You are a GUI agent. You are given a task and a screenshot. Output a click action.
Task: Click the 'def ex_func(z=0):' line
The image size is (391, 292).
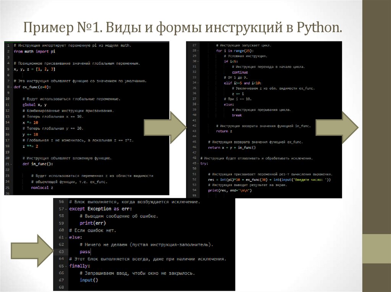click(x=32, y=87)
